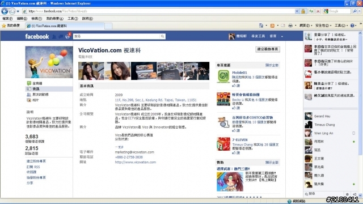363x204 pixels.
Task: Click the RSS feeds toolbar icon
Action: click(272, 25)
